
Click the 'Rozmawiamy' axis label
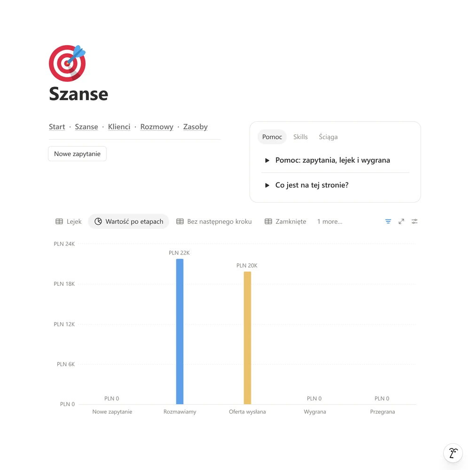pyautogui.click(x=180, y=412)
